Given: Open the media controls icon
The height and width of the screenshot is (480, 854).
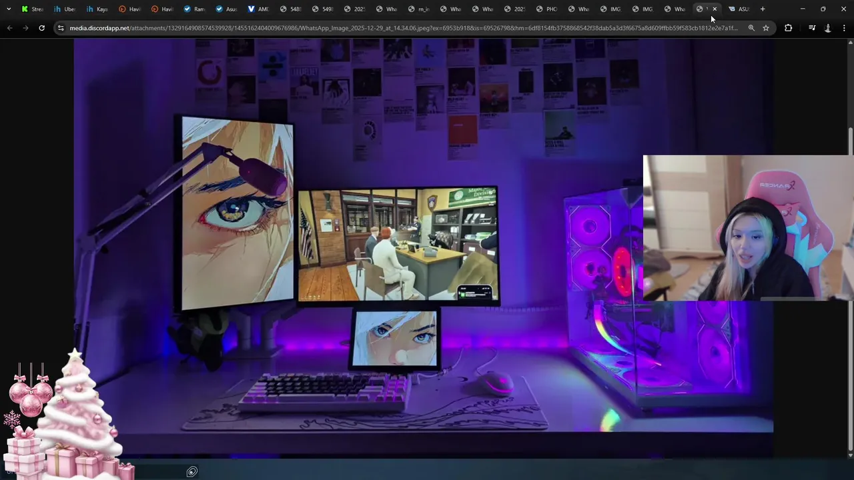Looking at the screenshot, I should (812, 28).
